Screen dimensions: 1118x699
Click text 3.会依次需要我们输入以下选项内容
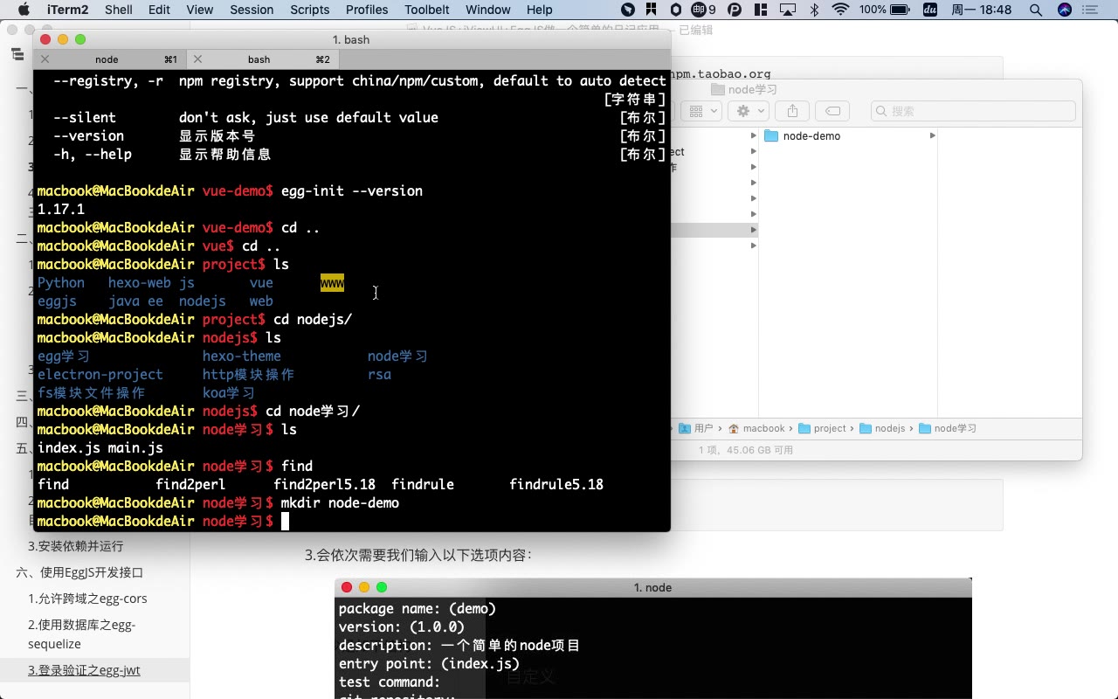point(418,555)
